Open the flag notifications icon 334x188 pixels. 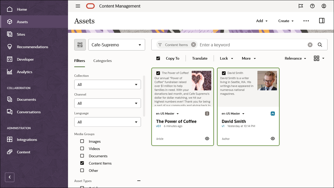coord(301,6)
